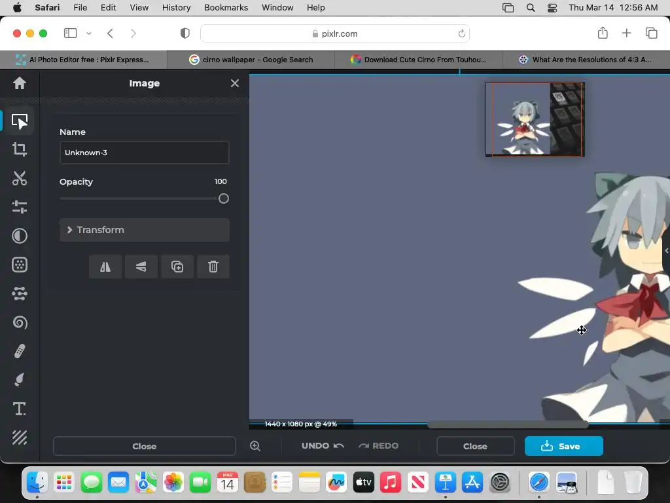Screen dimensions: 670x503
Task: Select the Liquify spiral tool
Action: coord(19,322)
